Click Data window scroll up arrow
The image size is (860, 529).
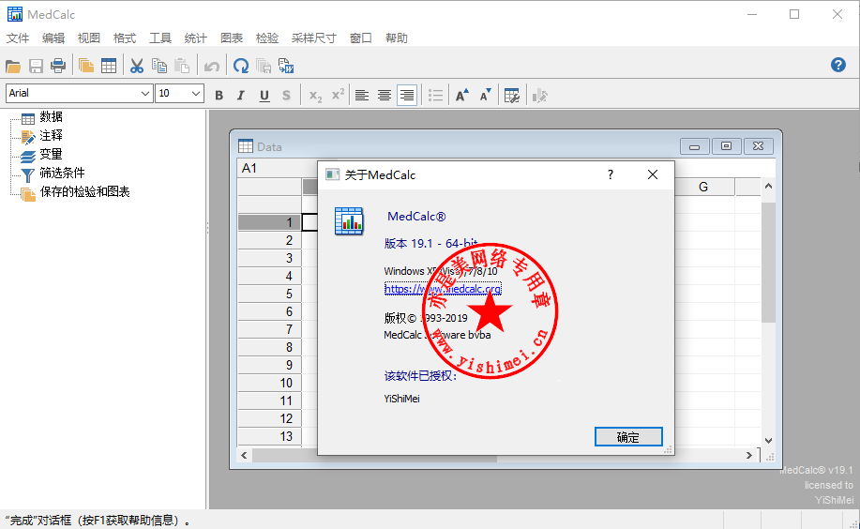pyautogui.click(x=768, y=186)
